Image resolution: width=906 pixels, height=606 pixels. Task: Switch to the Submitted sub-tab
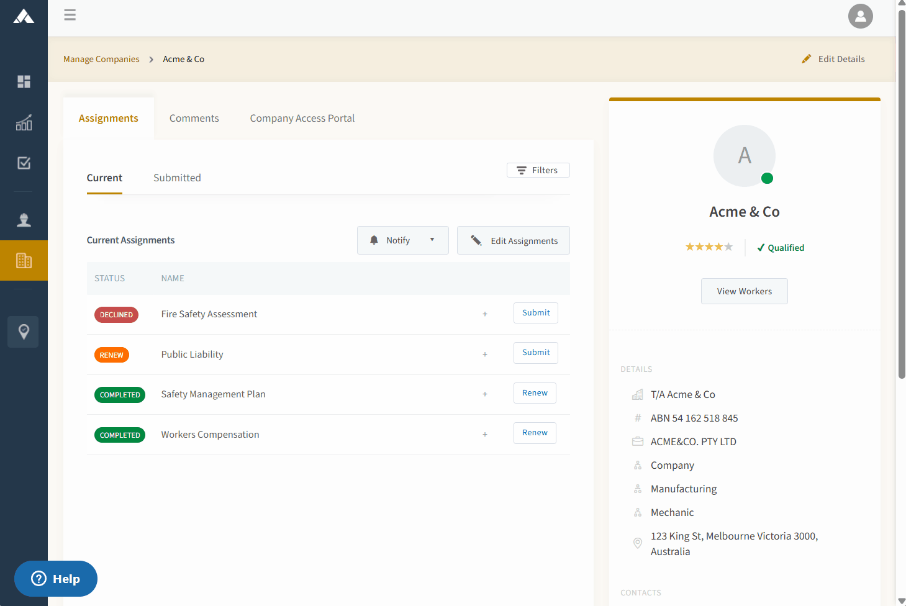(x=177, y=178)
